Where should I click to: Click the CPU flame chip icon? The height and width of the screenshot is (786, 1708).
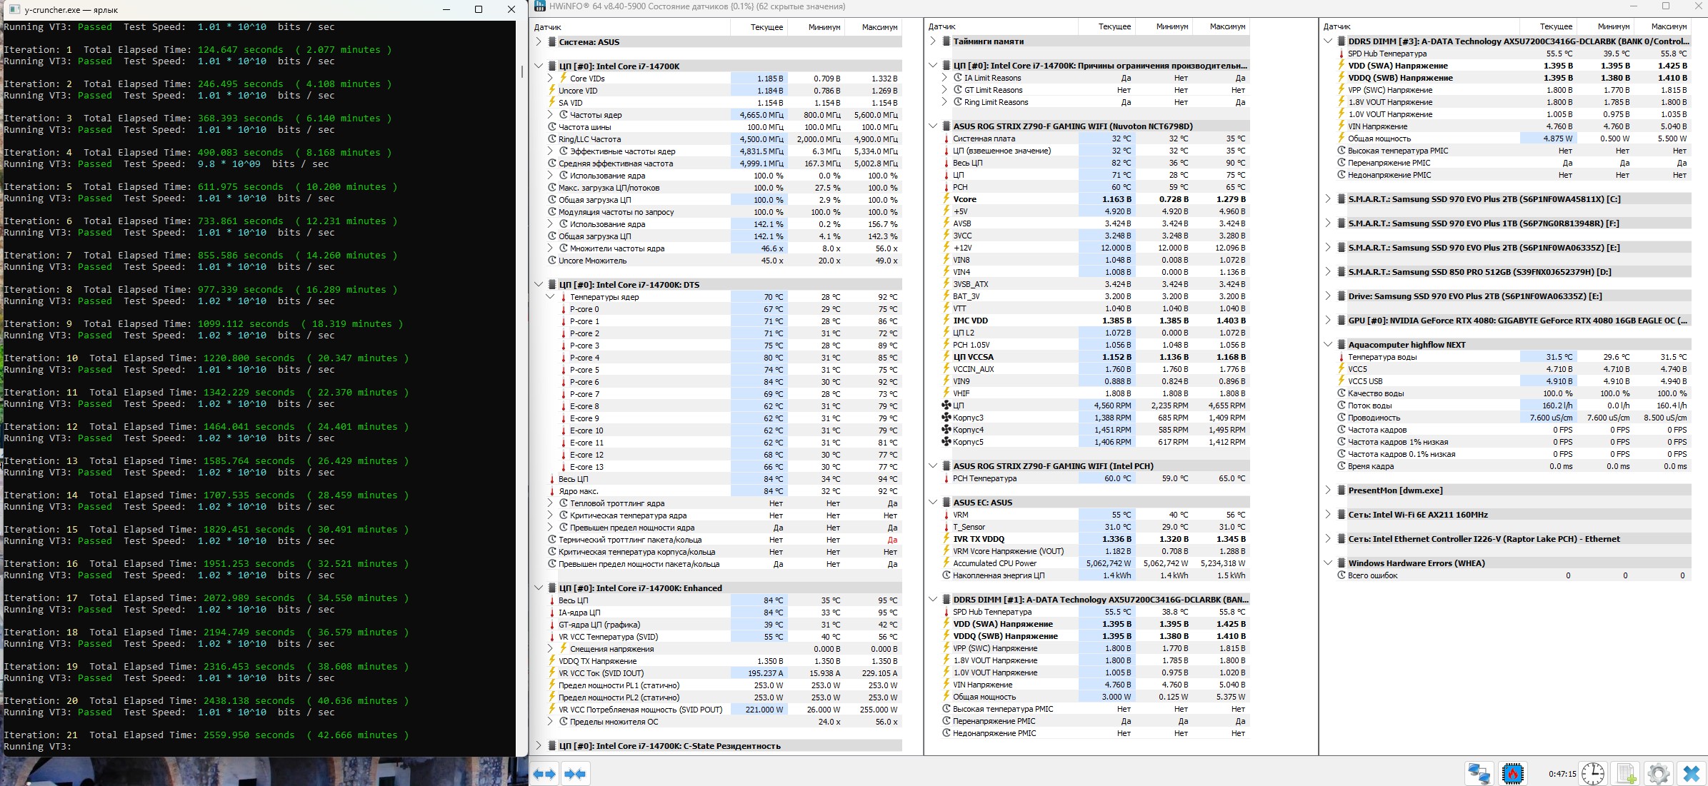click(1512, 774)
